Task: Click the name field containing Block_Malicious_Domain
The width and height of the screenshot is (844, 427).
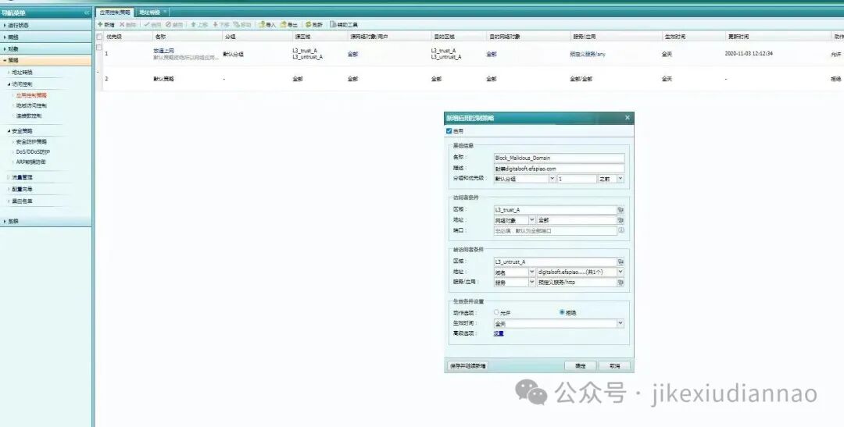Action: pyautogui.click(x=559, y=158)
